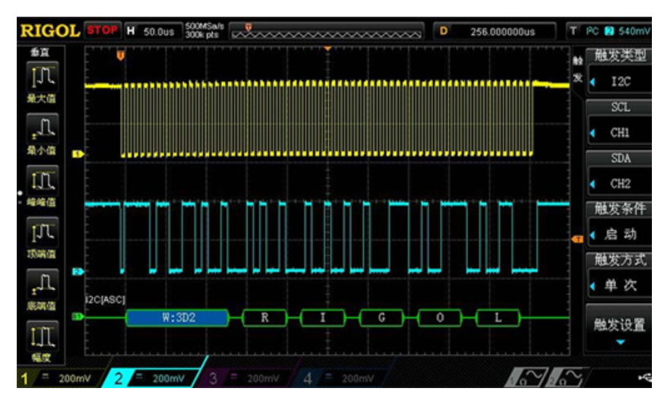Viewport: 661px width, 404px height.
Task: Open the 触发类型 I2C trigger type selector
Action: click(619, 70)
